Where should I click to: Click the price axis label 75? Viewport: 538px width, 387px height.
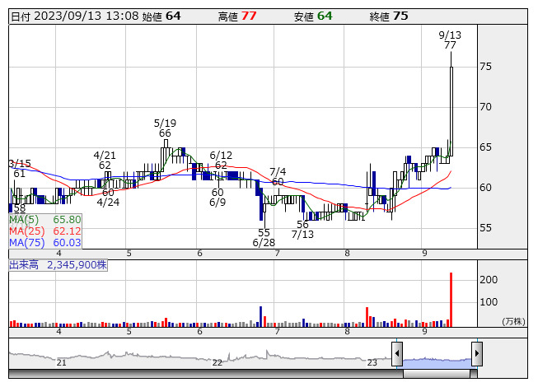point(485,67)
